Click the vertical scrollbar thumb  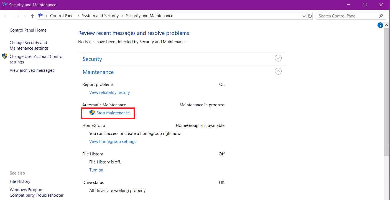click(x=387, y=91)
